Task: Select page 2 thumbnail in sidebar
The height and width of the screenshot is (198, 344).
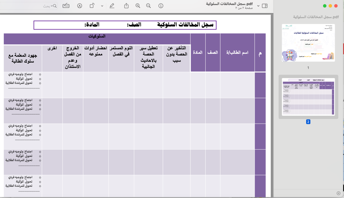Action: (x=308, y=97)
